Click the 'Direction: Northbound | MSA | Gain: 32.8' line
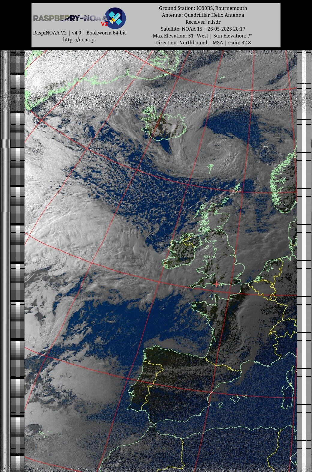This screenshot has height=472, width=312. tap(203, 43)
